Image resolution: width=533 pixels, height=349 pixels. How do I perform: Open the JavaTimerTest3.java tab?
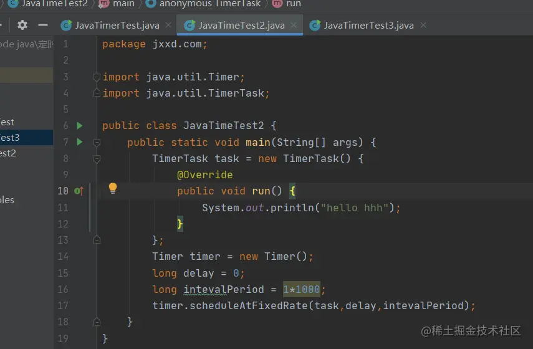click(367, 25)
